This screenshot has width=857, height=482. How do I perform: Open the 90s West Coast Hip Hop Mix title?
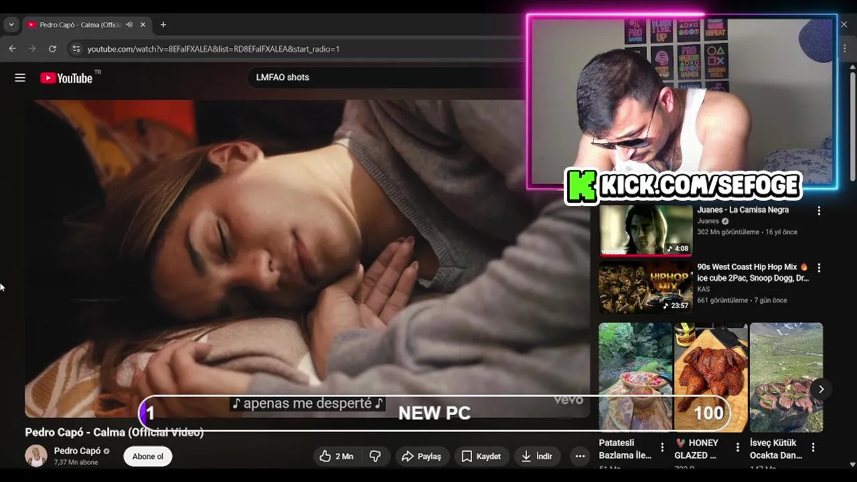[753, 272]
